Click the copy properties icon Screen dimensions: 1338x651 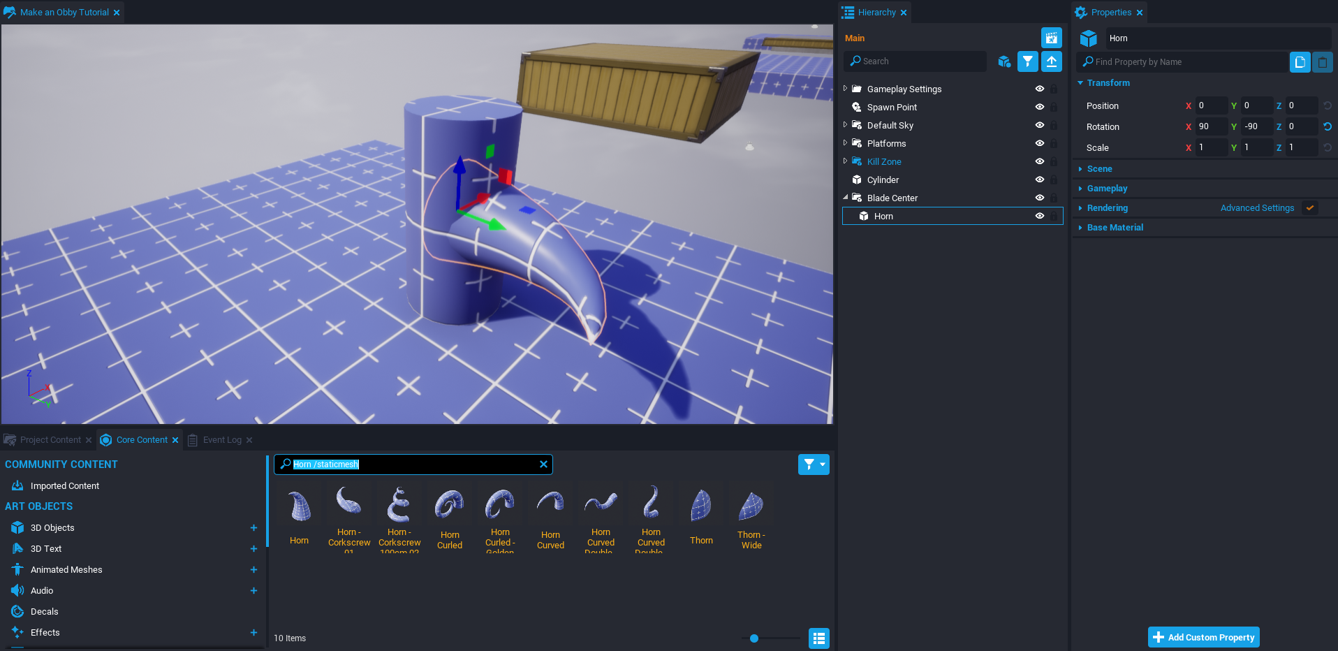(x=1300, y=62)
